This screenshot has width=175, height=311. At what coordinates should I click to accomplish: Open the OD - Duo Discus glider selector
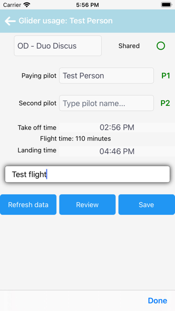point(58,46)
